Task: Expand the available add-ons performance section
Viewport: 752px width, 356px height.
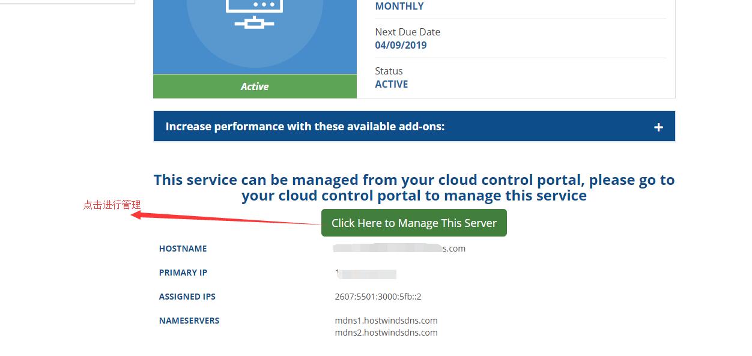Action: tap(305, 127)
